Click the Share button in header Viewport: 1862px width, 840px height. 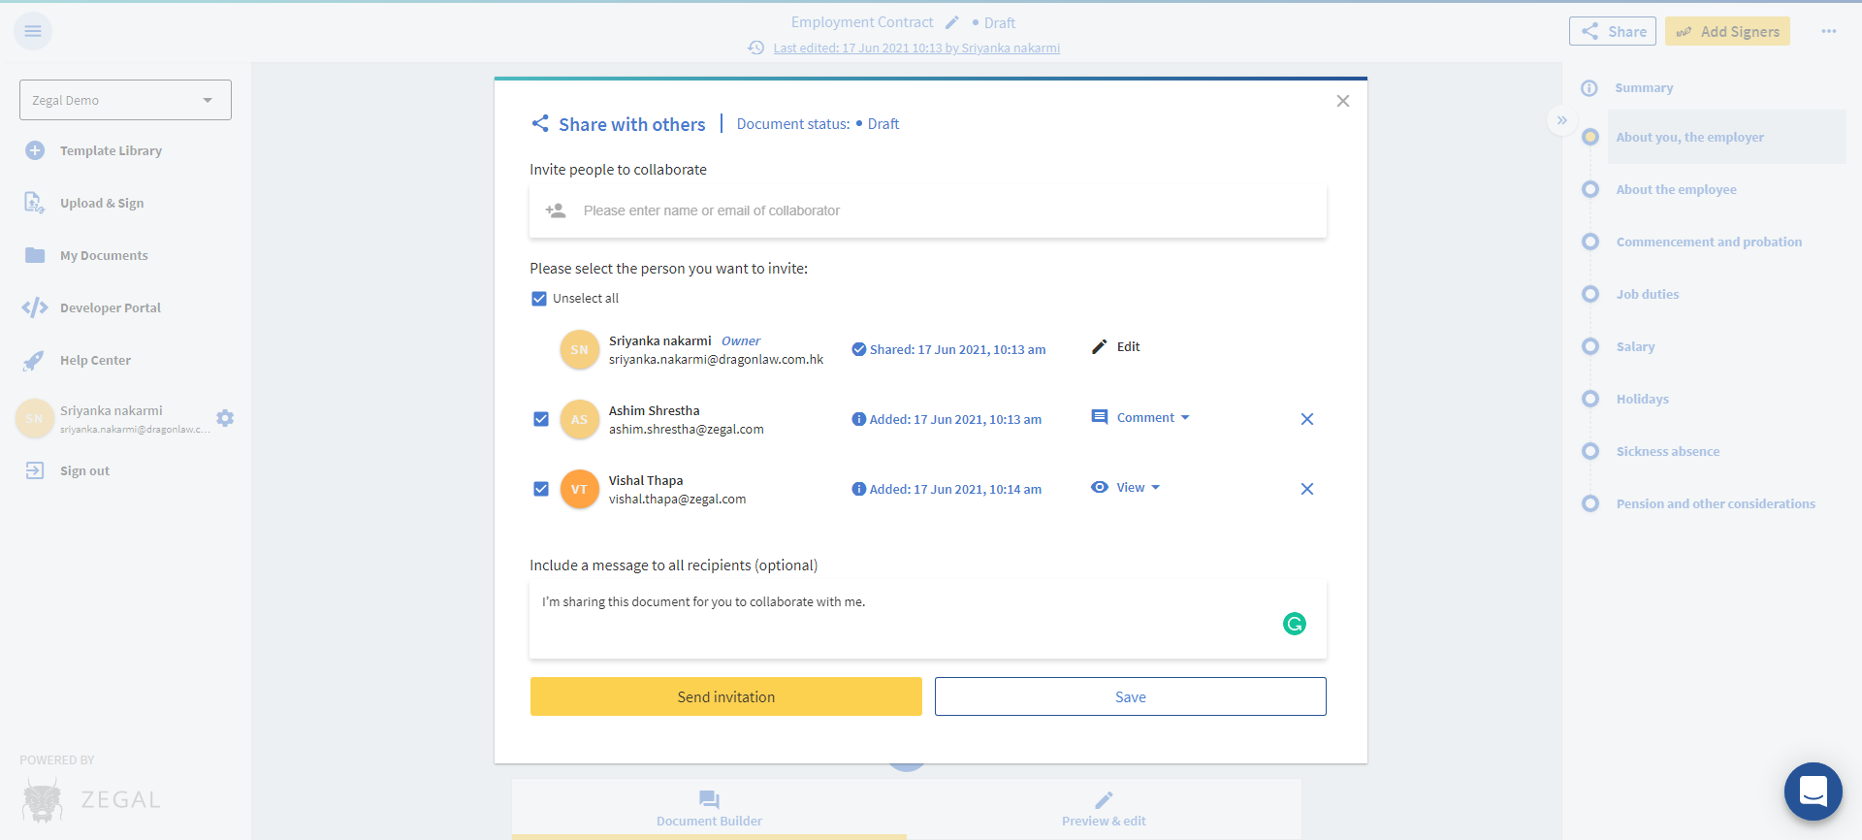pos(1613,31)
